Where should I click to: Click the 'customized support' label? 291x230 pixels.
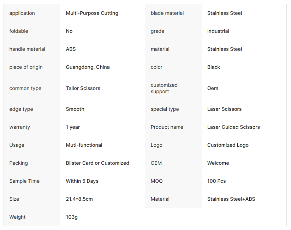(164, 89)
